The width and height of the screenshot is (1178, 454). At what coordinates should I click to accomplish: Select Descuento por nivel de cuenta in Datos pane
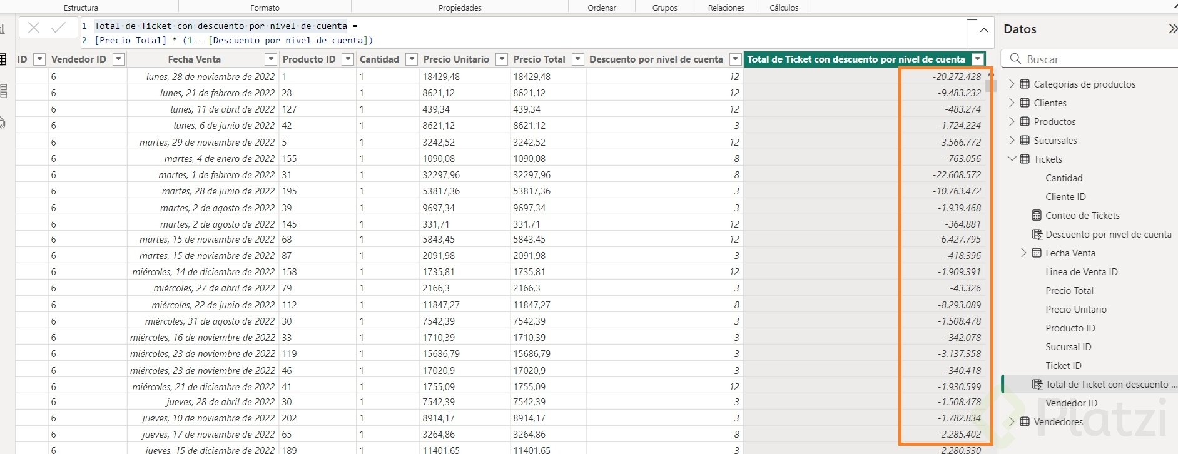pyautogui.click(x=1109, y=234)
